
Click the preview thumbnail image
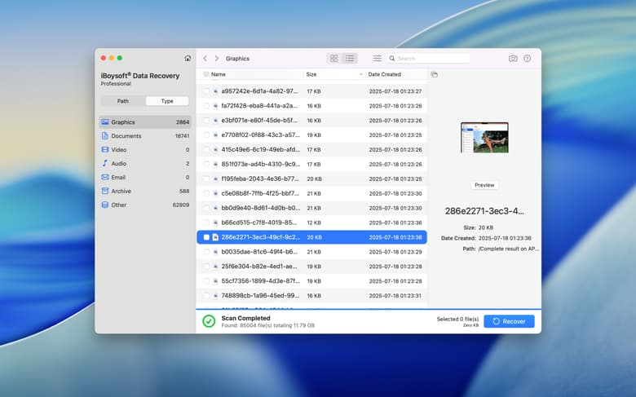(x=484, y=138)
